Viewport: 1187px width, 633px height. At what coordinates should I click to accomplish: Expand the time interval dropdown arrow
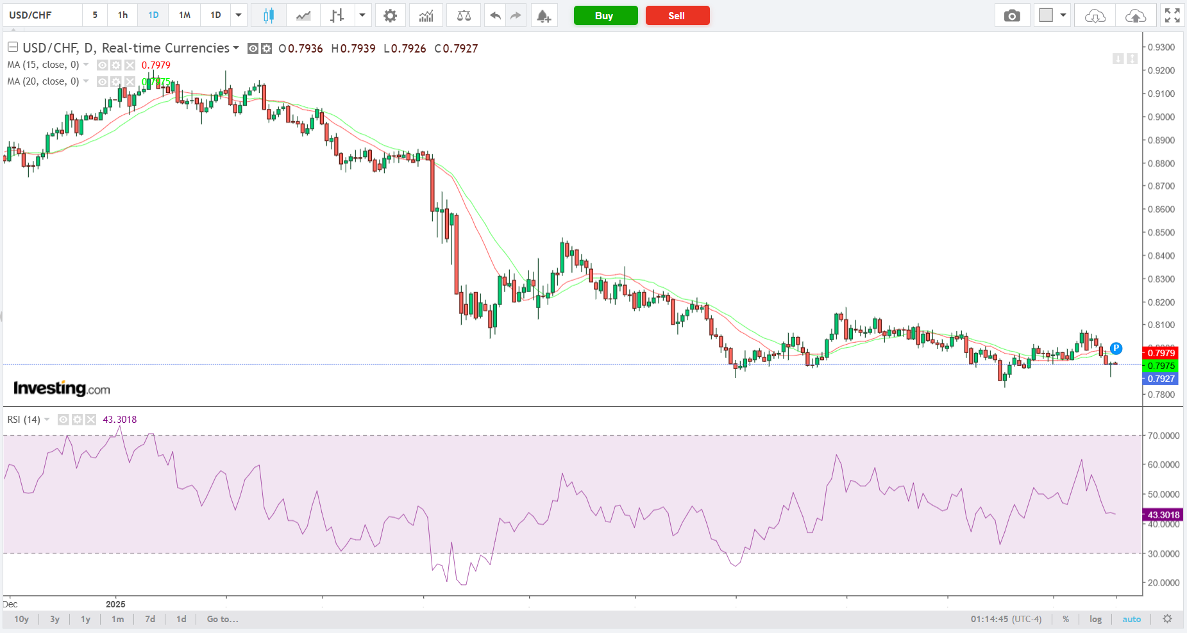(239, 15)
